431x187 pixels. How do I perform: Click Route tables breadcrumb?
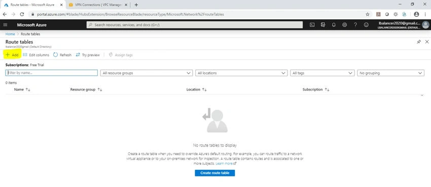30,34
